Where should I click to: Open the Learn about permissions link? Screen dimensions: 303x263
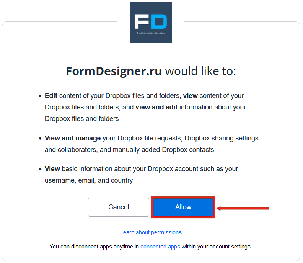[x=151, y=232]
